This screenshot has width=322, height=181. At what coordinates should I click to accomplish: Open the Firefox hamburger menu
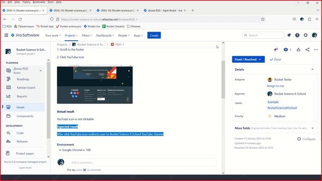(x=317, y=19)
